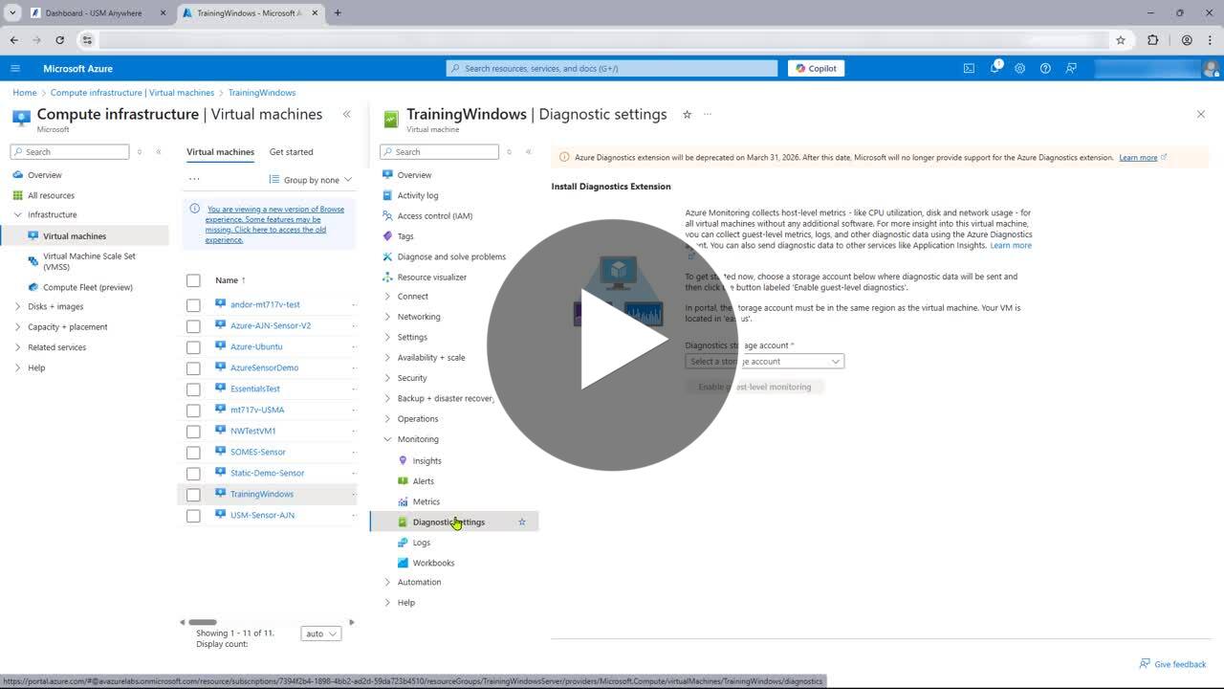Screen dimensions: 1224x689
Task: Check the select-all checkbox beside Name
Action: [x=193, y=280]
